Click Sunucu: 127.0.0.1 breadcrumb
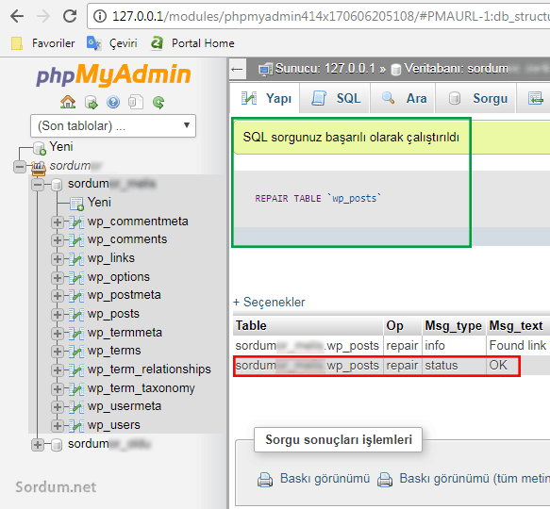550x509 pixels. (x=325, y=69)
